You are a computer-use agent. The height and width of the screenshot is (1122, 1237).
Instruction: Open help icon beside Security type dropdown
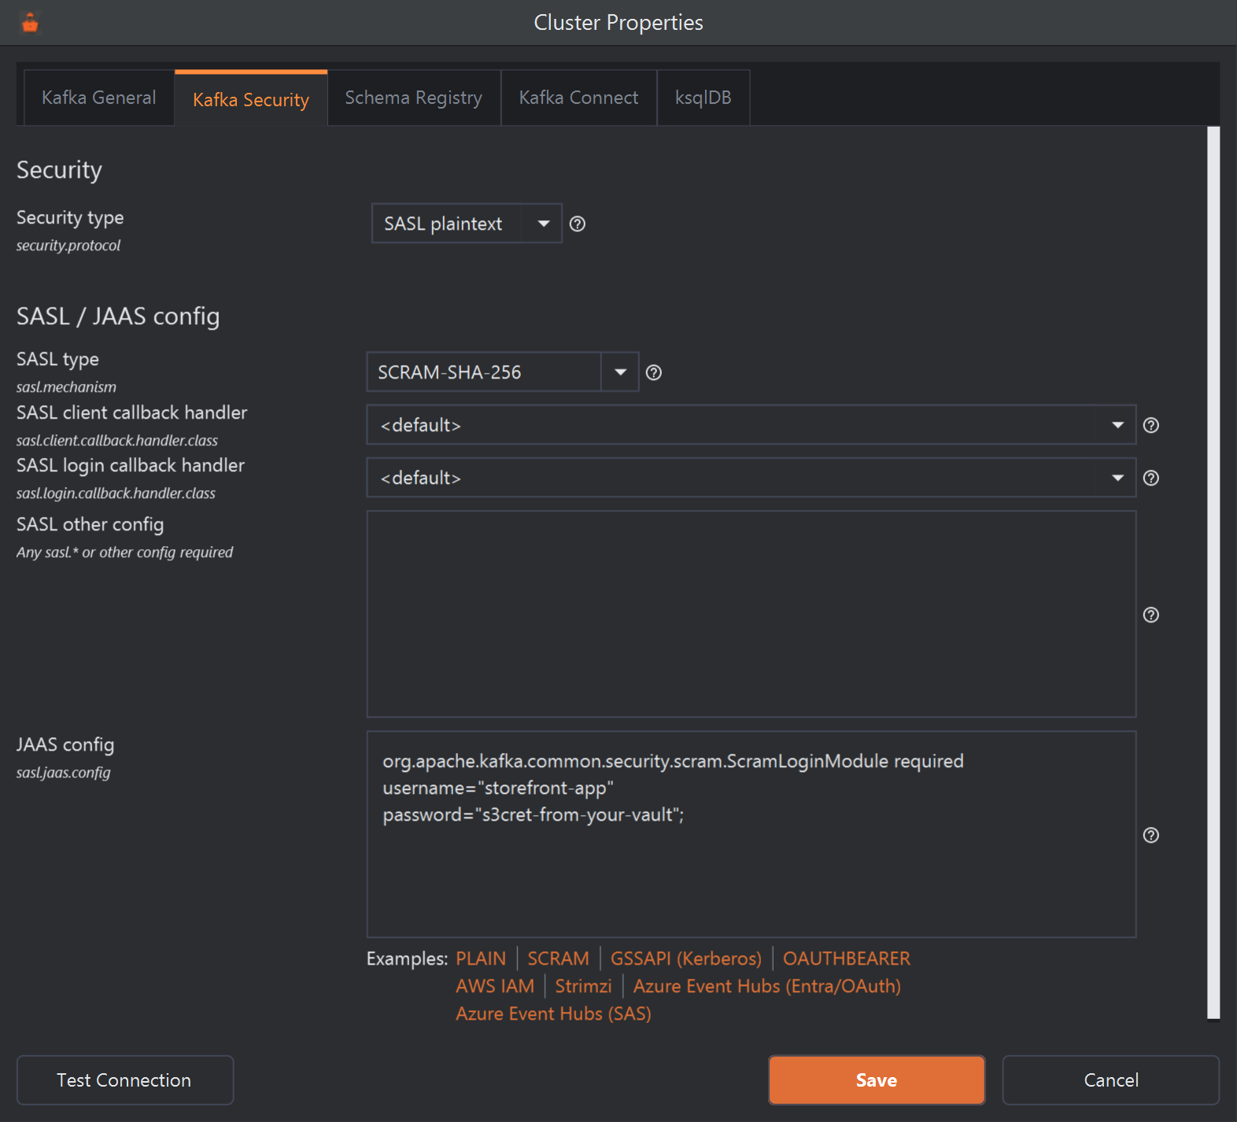[x=577, y=224]
